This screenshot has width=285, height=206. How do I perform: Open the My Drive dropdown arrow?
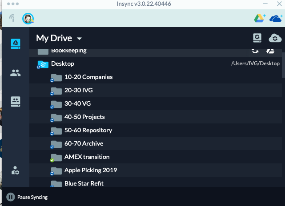pyautogui.click(x=79, y=39)
